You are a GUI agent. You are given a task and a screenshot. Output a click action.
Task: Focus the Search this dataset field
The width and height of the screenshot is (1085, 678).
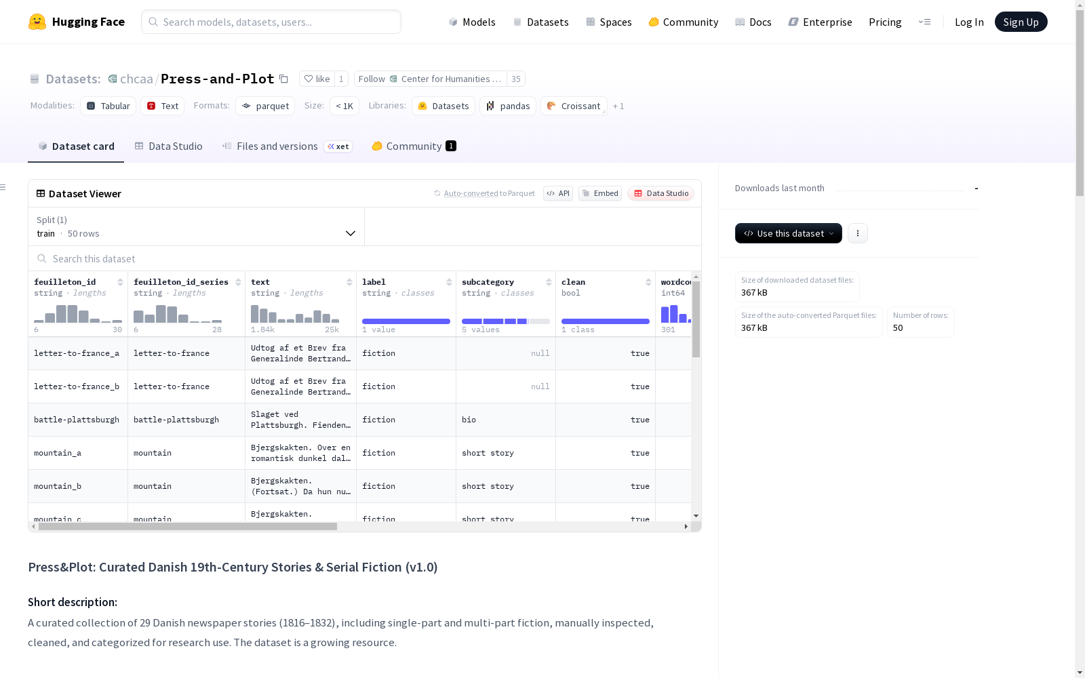coord(365,258)
